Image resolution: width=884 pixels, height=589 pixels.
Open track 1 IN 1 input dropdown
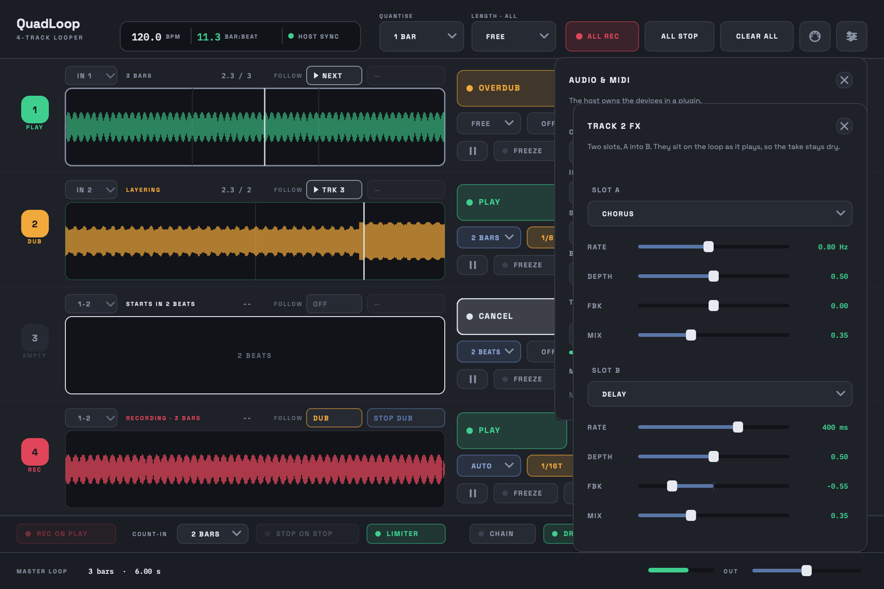click(91, 75)
